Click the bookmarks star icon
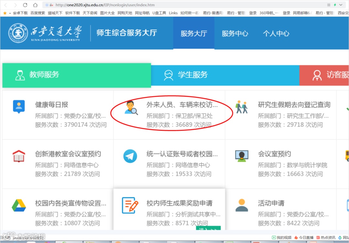This screenshot has width=349, height=243. click(x=5, y=13)
